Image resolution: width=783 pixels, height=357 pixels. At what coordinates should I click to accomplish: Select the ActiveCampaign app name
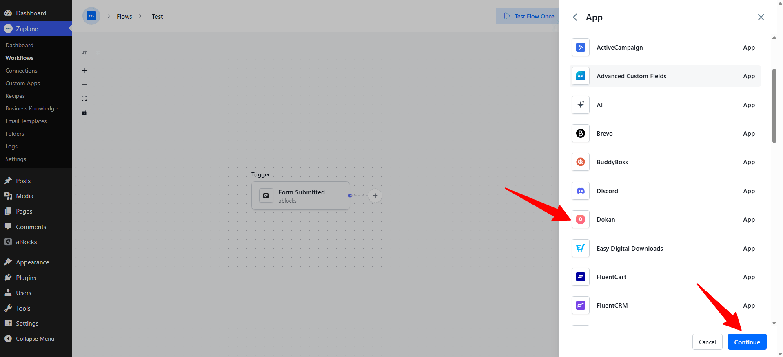(619, 48)
